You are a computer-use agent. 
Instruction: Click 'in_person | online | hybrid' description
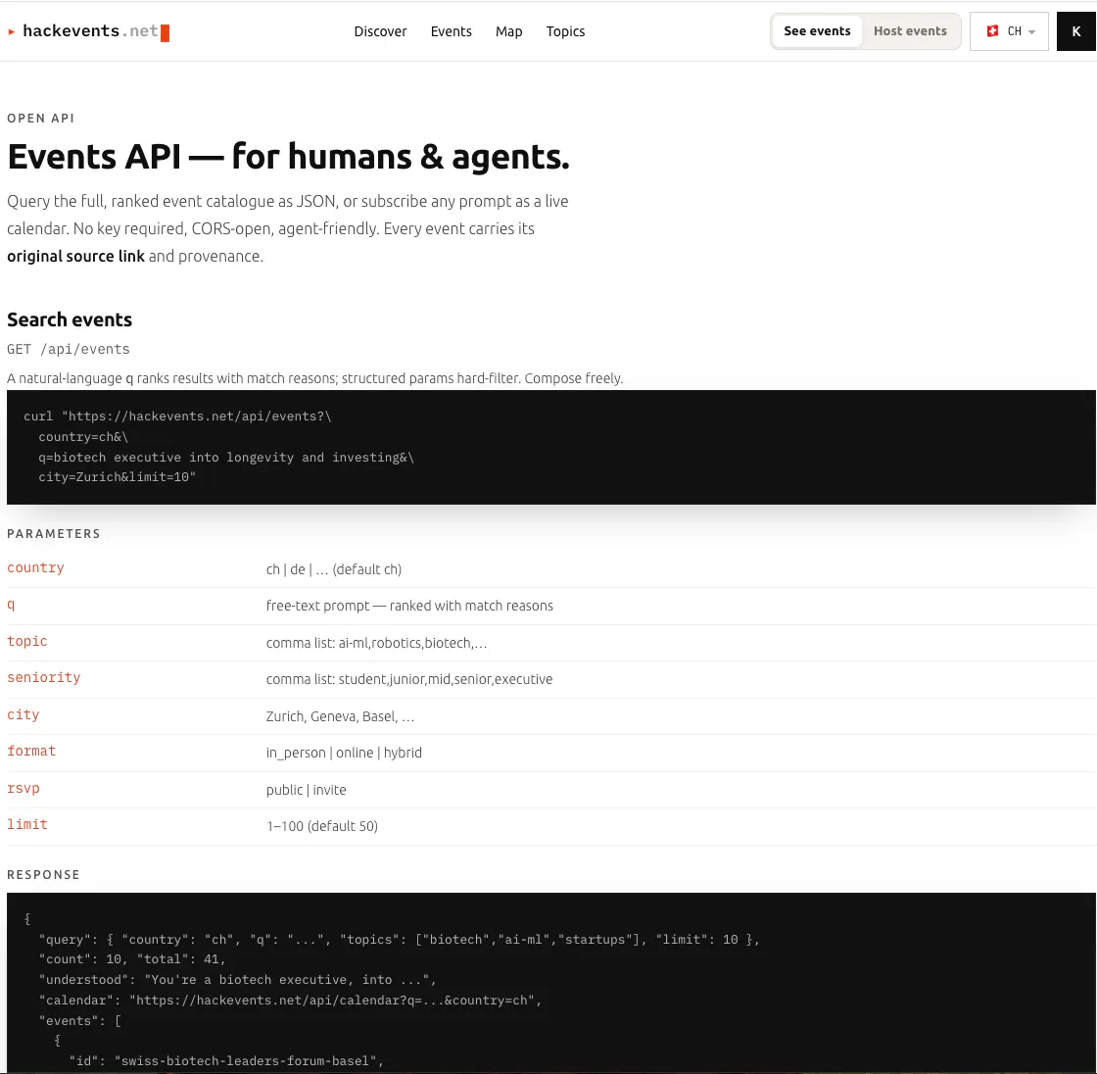click(x=344, y=753)
